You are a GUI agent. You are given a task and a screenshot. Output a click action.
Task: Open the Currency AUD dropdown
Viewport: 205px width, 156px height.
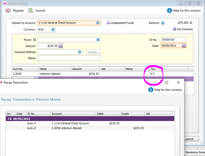[53, 29]
